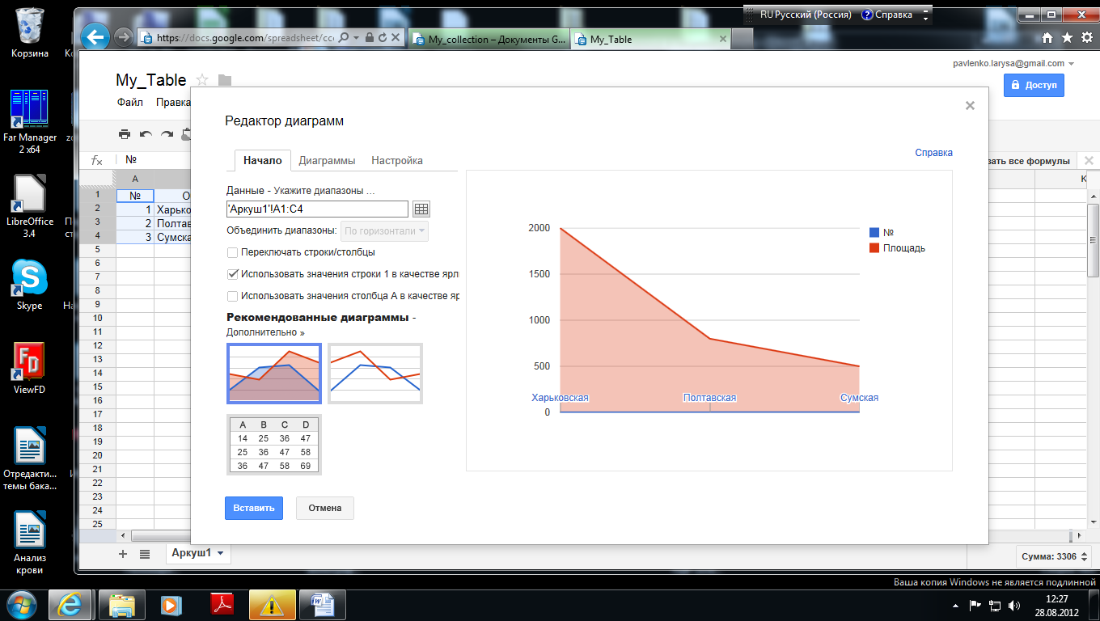Viewport: 1100px width, 621px height.
Task: Open the all sheets list icon
Action: (145, 554)
